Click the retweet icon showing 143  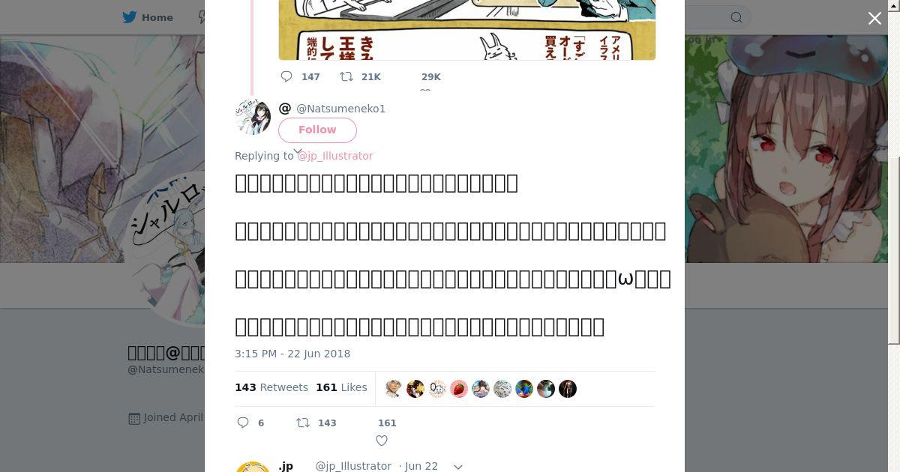(x=303, y=423)
